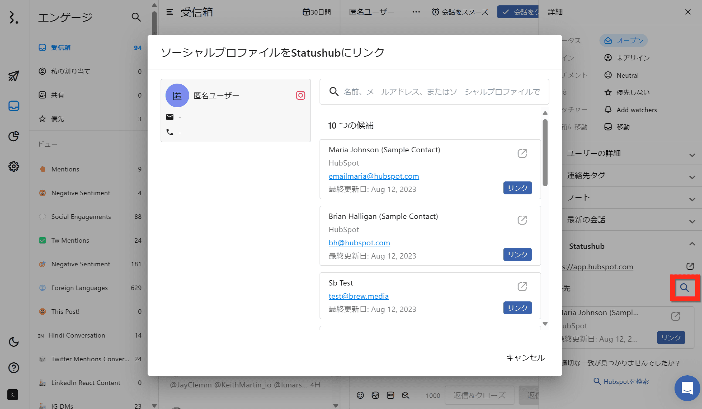Focus the contact search input field
702x409 pixels.
[442, 92]
